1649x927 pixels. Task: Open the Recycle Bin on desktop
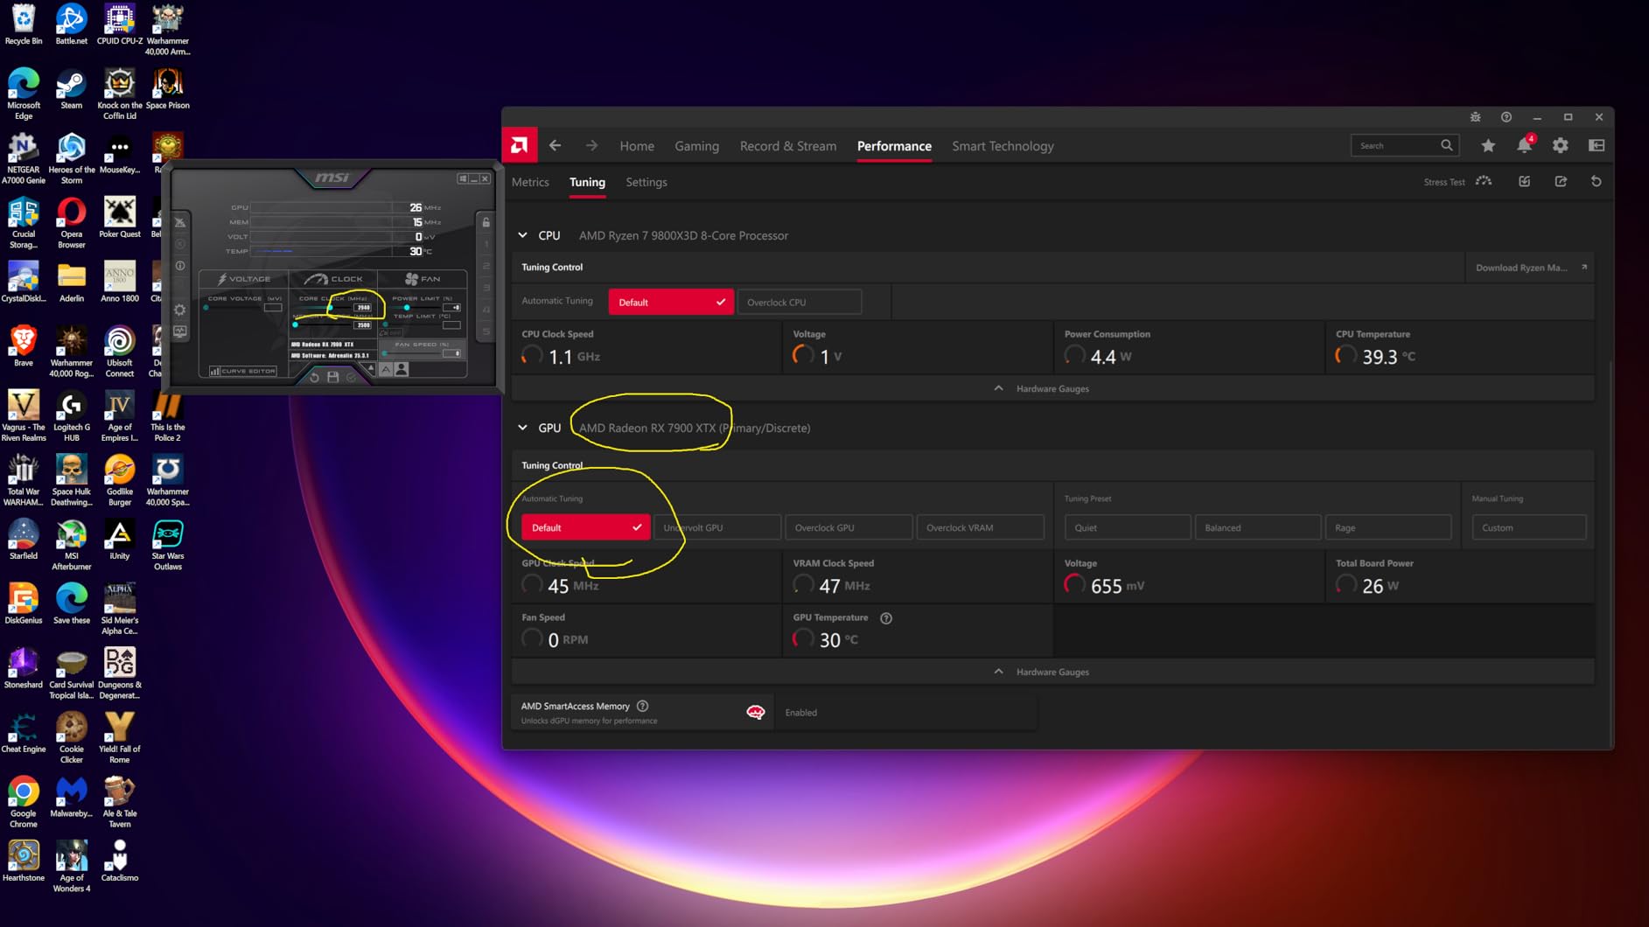pos(24,25)
